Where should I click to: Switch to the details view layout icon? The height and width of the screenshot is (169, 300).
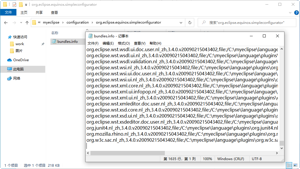289,165
